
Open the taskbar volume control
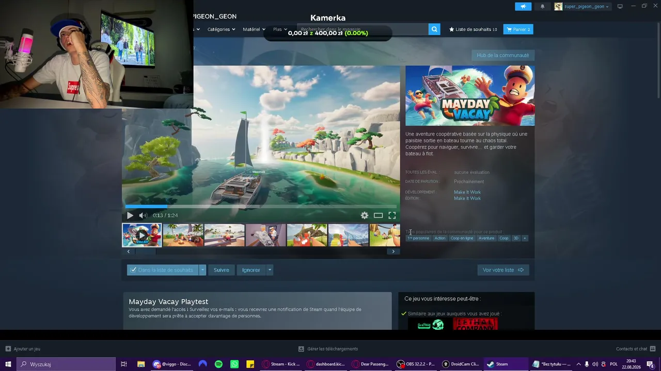click(x=595, y=364)
